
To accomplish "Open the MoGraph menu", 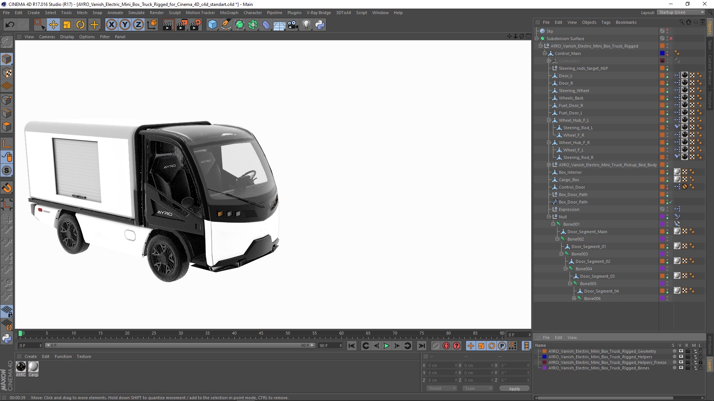I will (229, 13).
